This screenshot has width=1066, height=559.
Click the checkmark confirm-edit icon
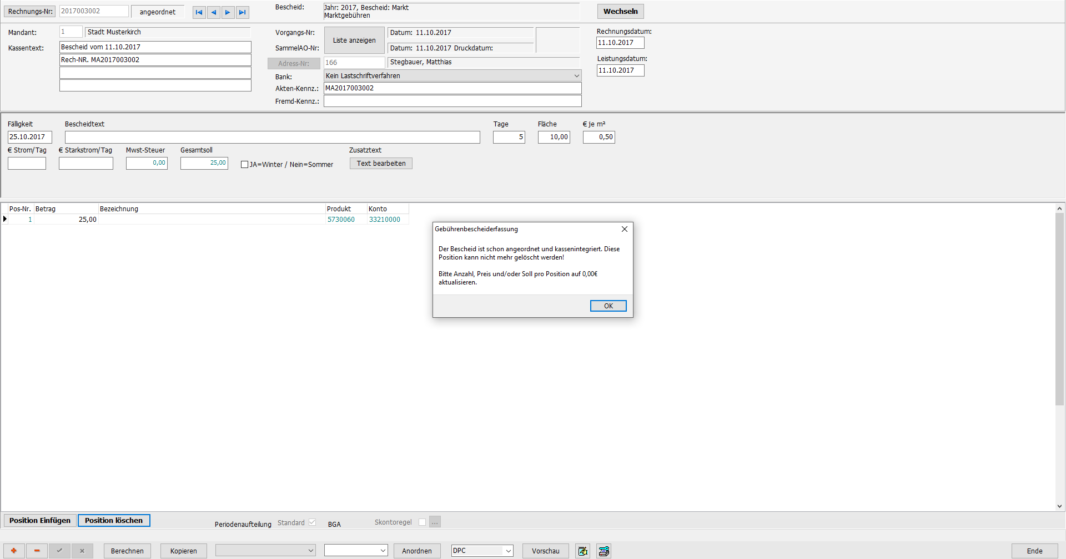(x=59, y=551)
